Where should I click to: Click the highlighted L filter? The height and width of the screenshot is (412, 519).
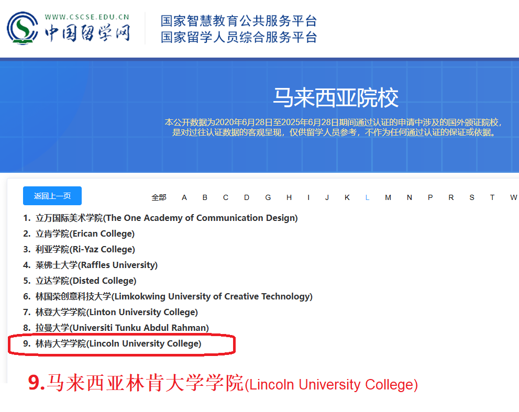pyautogui.click(x=367, y=197)
